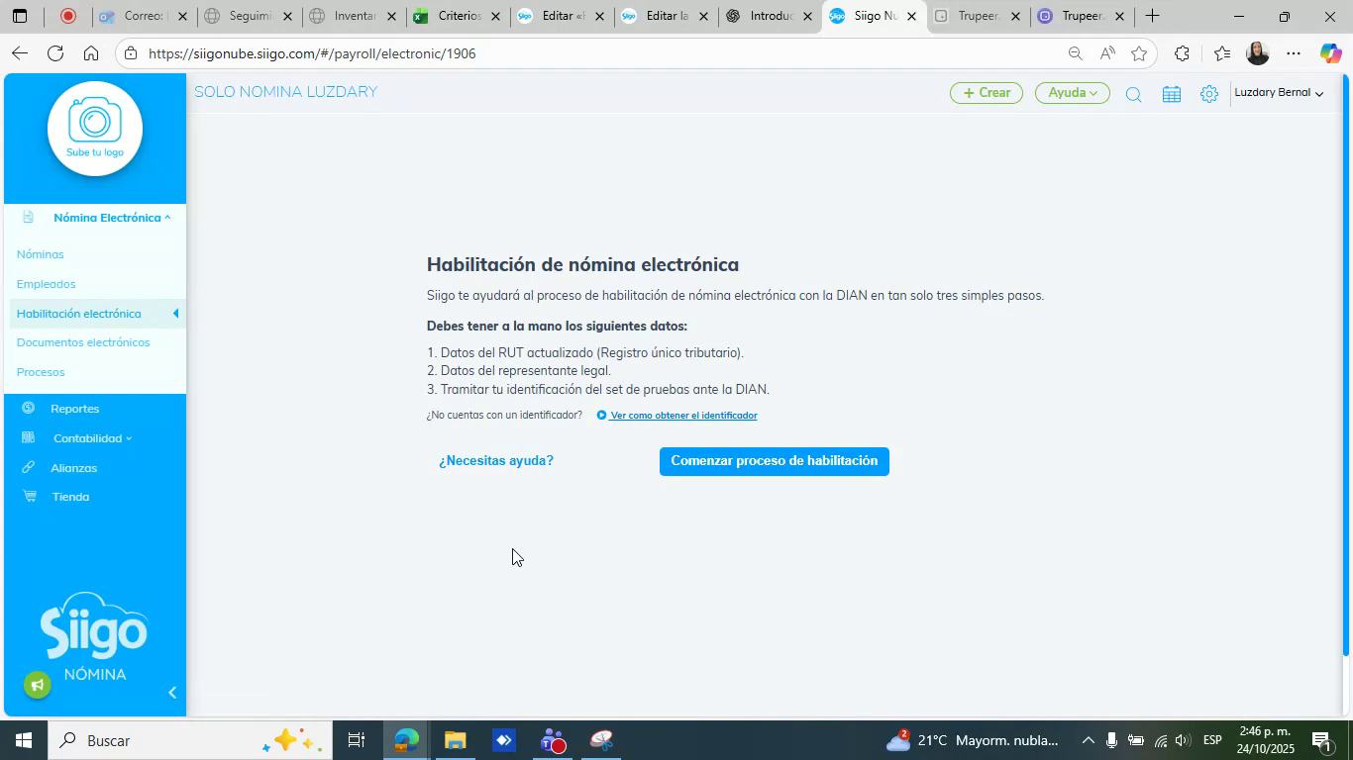Image resolution: width=1353 pixels, height=760 pixels.
Task: Click the zoom magnifier in address bar
Action: [x=1075, y=53]
